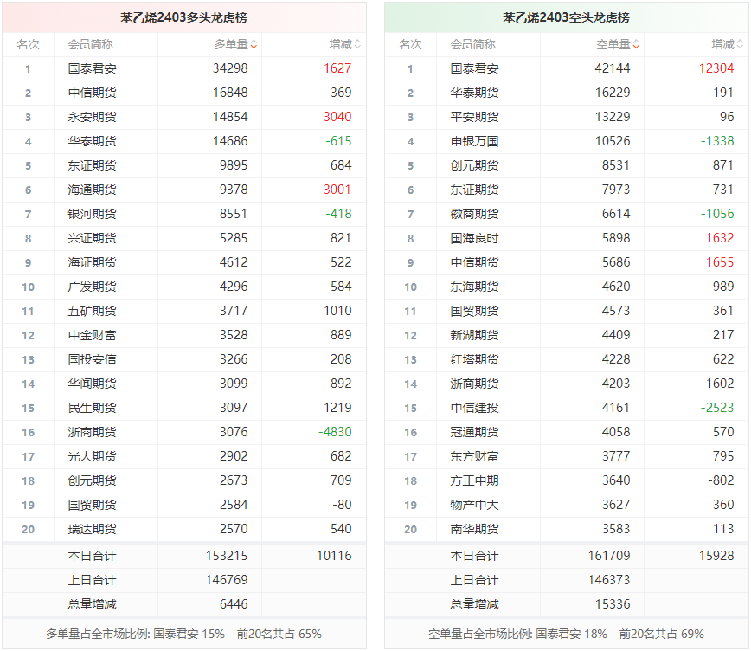Open 永安期货 in long positions list
The width and height of the screenshot is (751, 651).
coord(92,117)
